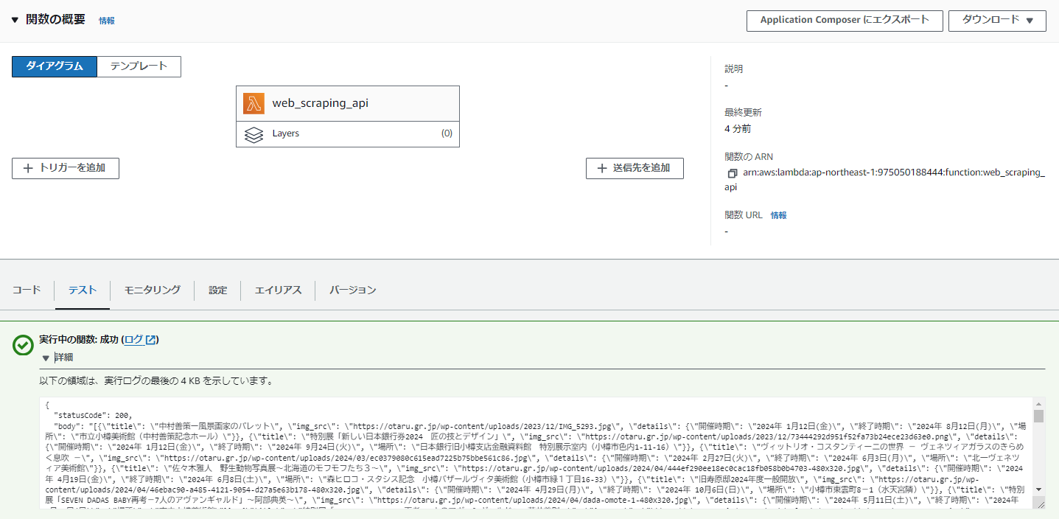Open the モニタリング tab

tap(151, 290)
